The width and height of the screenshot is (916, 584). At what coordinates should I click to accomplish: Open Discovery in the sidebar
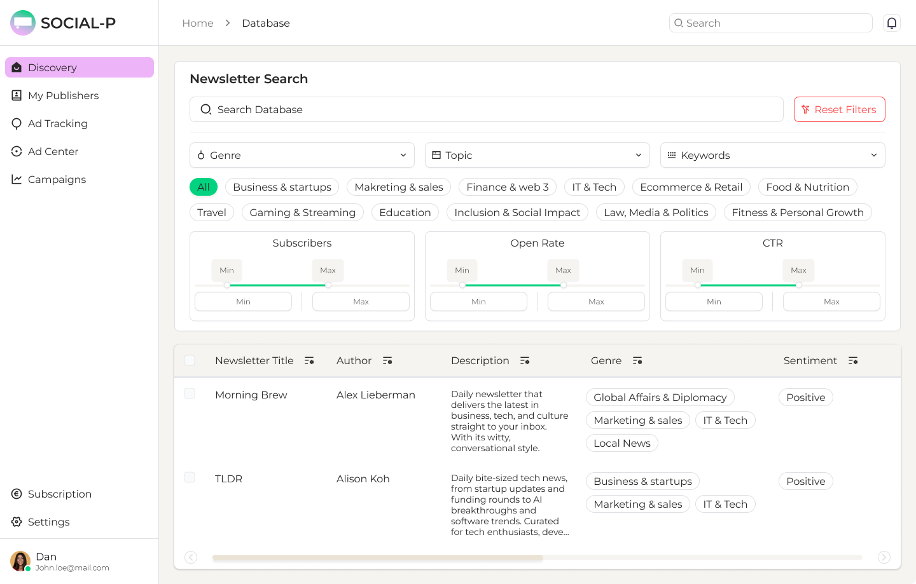point(80,67)
